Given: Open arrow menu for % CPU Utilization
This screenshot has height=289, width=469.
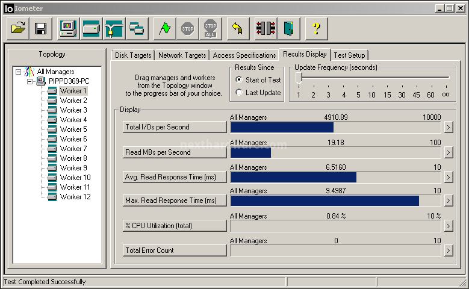Looking at the screenshot, I should coord(448,226).
